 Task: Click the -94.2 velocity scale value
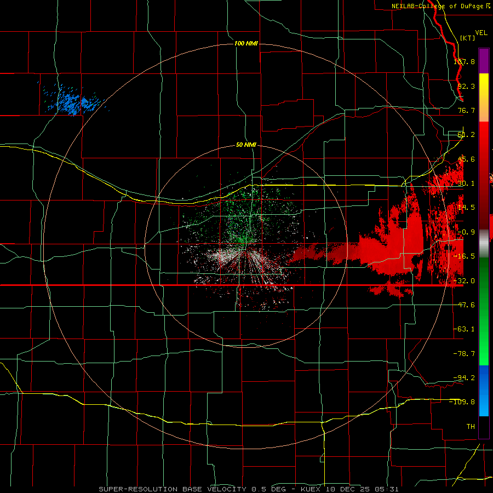(464, 377)
